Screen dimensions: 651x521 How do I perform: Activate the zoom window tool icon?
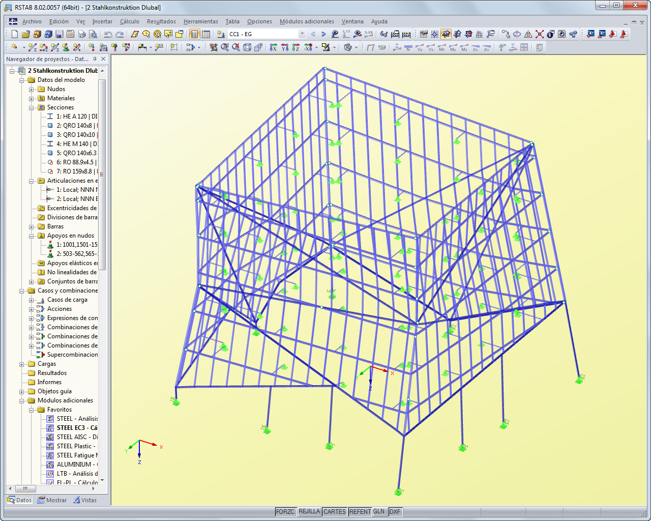click(x=226, y=47)
